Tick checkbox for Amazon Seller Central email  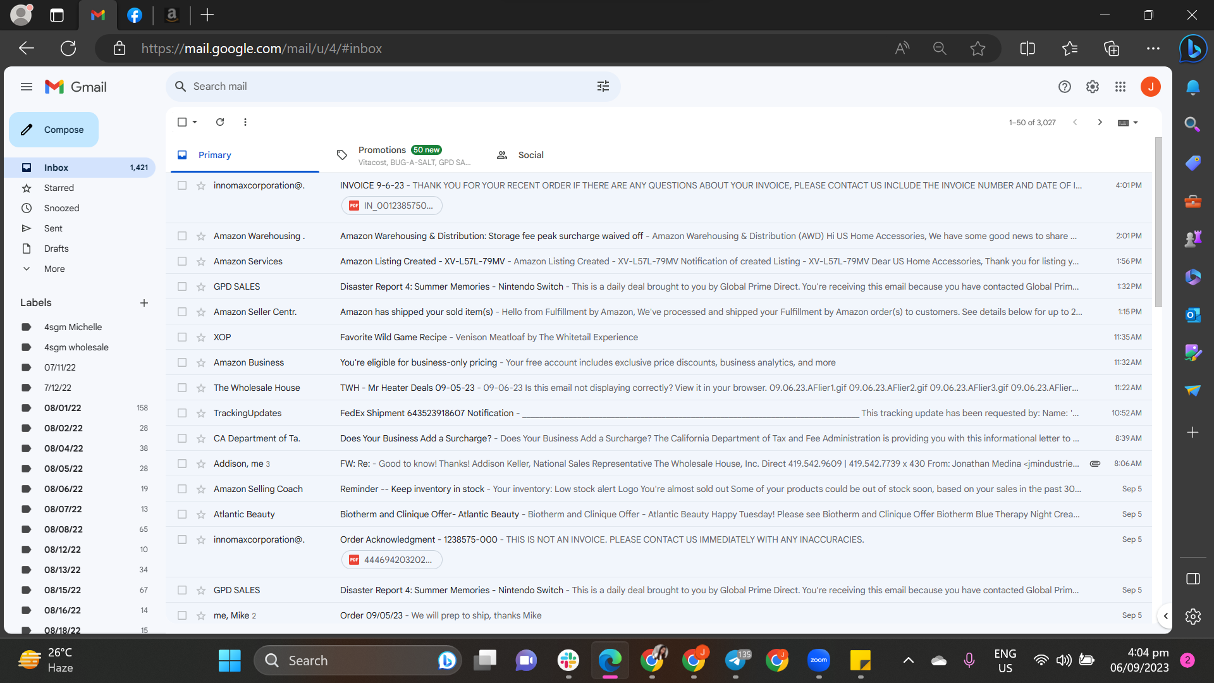point(182,312)
